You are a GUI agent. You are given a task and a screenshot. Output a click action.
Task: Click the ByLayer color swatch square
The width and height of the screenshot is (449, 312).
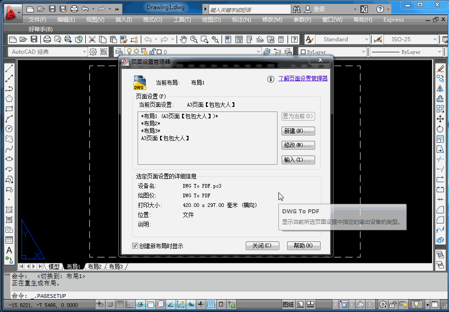(303, 52)
